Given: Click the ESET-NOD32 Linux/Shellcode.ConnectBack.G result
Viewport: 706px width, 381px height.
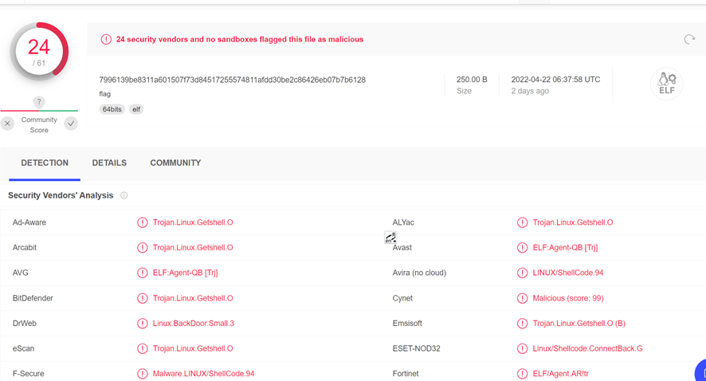Looking at the screenshot, I should [587, 348].
